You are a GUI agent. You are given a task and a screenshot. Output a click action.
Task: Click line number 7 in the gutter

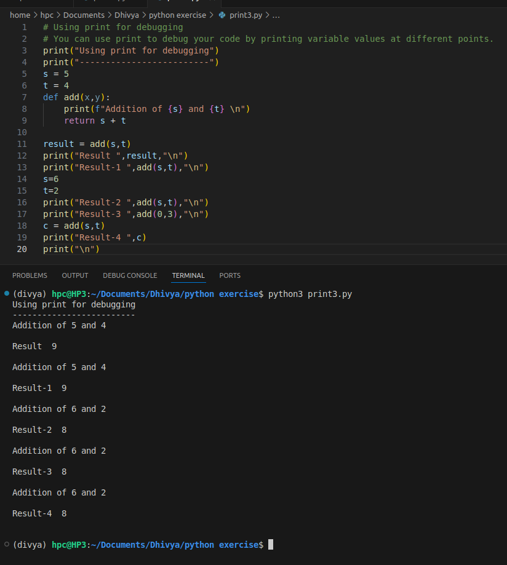click(x=24, y=97)
